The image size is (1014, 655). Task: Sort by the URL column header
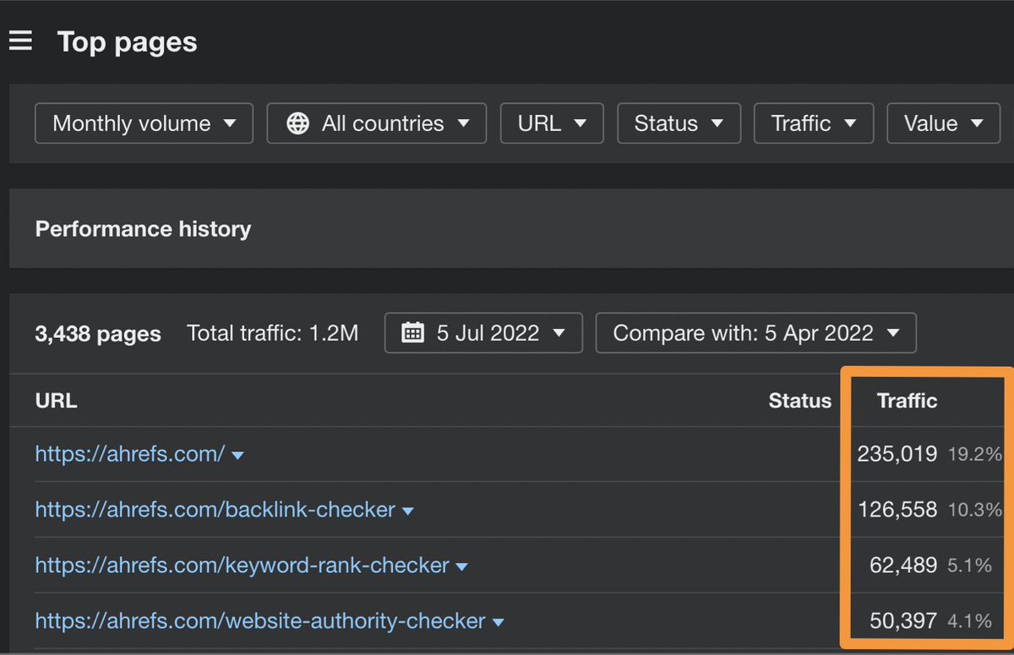point(56,401)
